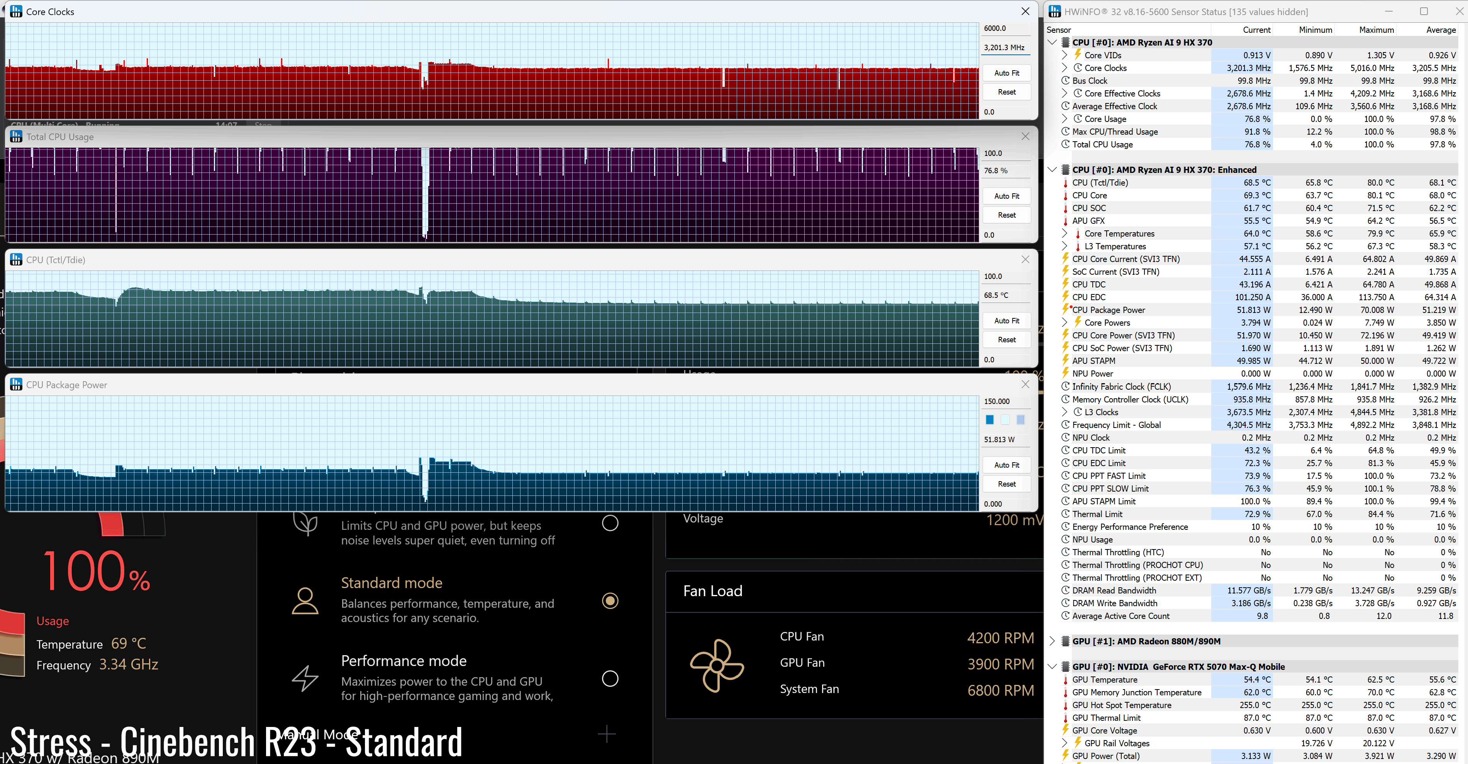Click Reset in Core Clocks window
1468x764 pixels.
(x=1006, y=92)
